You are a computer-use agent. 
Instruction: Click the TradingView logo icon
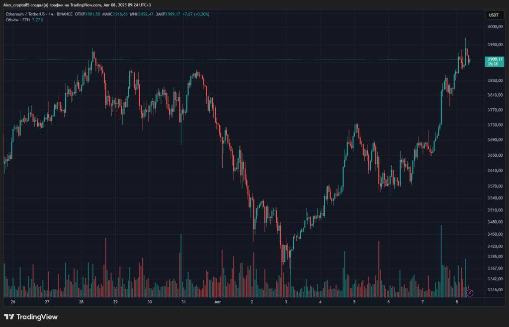(x=8, y=317)
